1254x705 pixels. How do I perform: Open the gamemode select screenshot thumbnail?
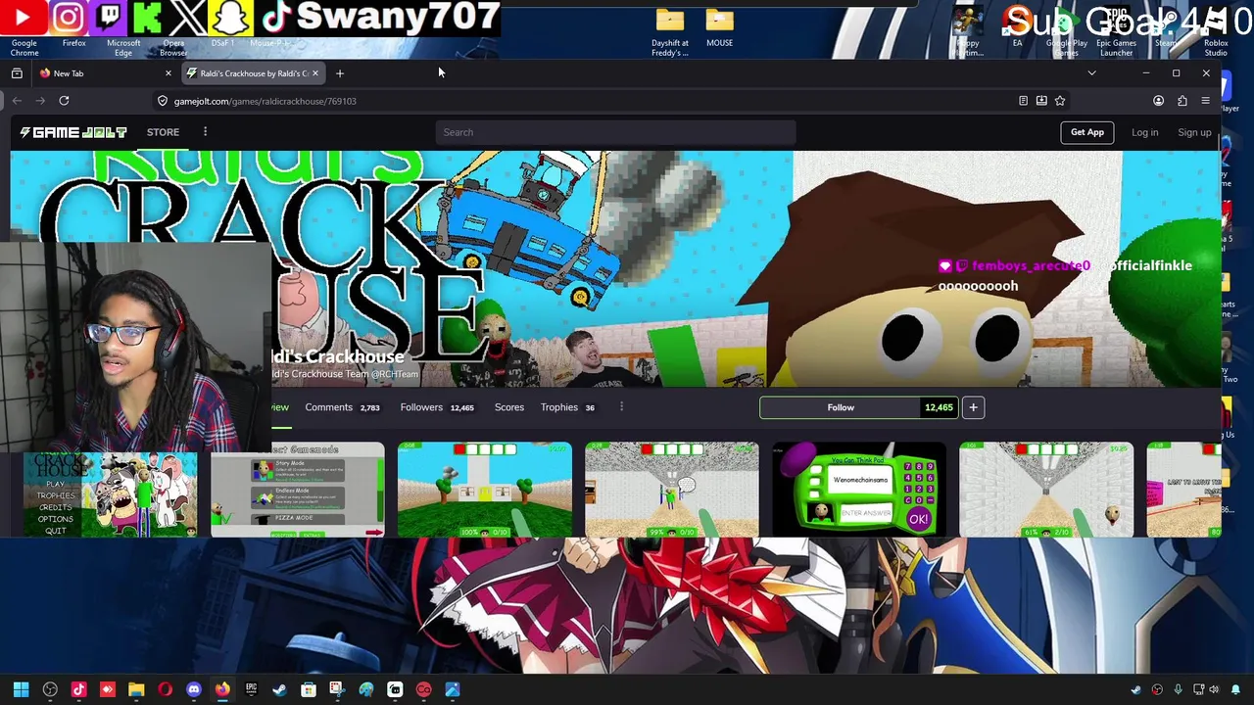pyautogui.click(x=298, y=490)
